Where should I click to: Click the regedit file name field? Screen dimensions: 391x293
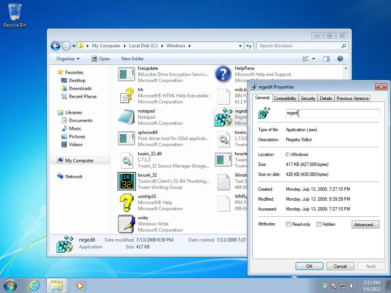click(x=333, y=113)
